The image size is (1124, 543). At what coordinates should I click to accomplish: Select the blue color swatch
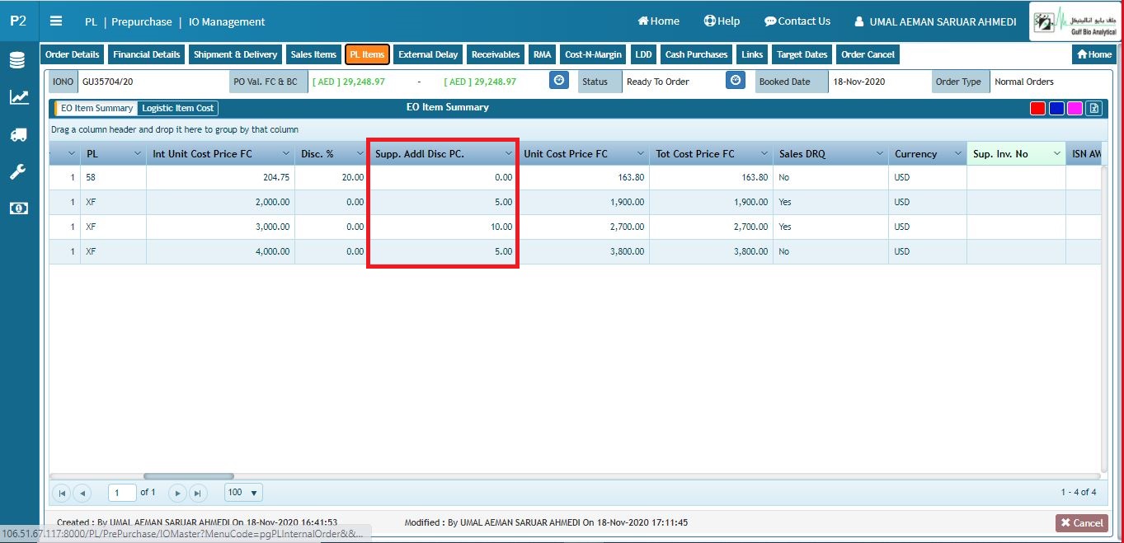point(1056,109)
